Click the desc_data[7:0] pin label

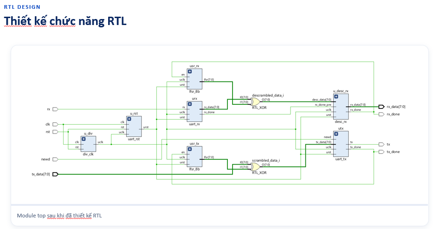[x=322, y=100]
